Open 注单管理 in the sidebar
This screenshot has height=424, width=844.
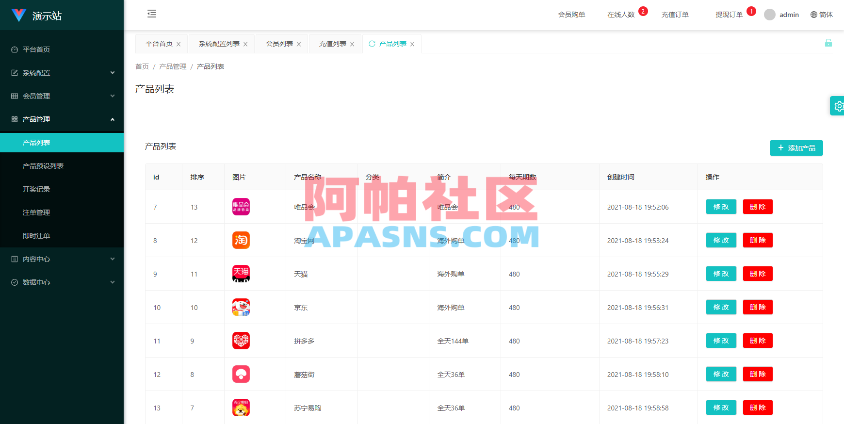(62, 212)
